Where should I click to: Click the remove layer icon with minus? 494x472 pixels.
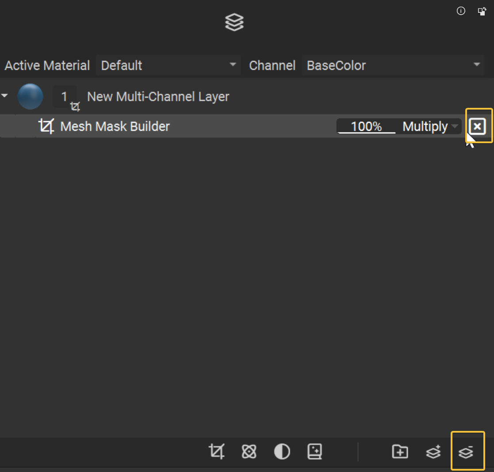point(466,452)
